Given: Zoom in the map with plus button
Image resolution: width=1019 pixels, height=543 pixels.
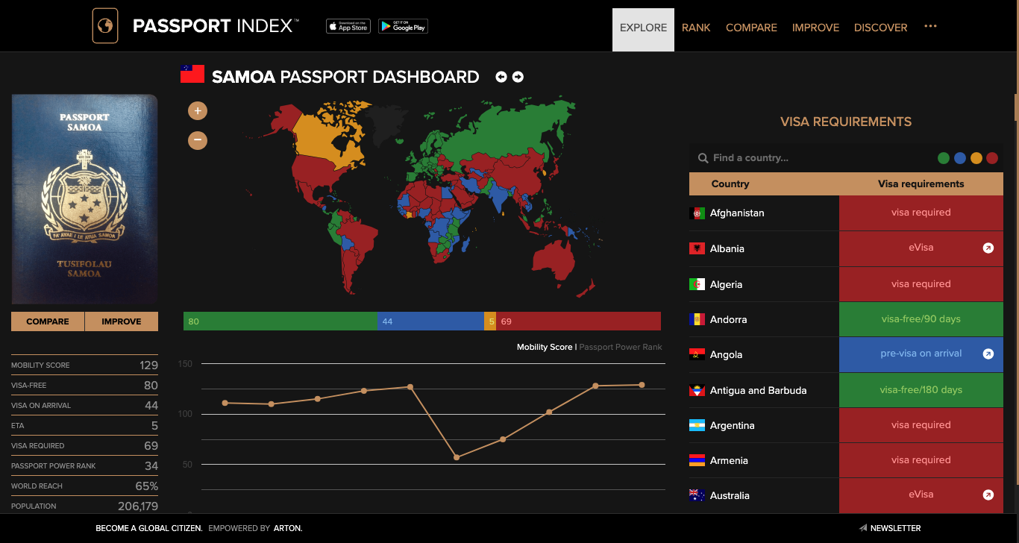Looking at the screenshot, I should coord(198,111).
